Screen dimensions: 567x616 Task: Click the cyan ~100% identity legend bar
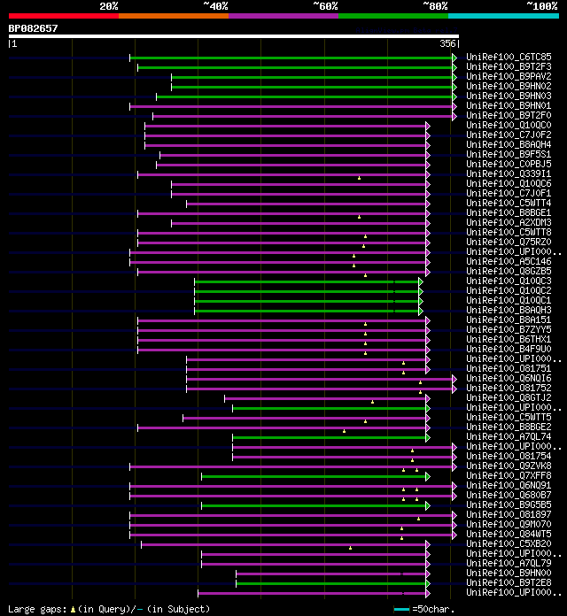coord(504,16)
